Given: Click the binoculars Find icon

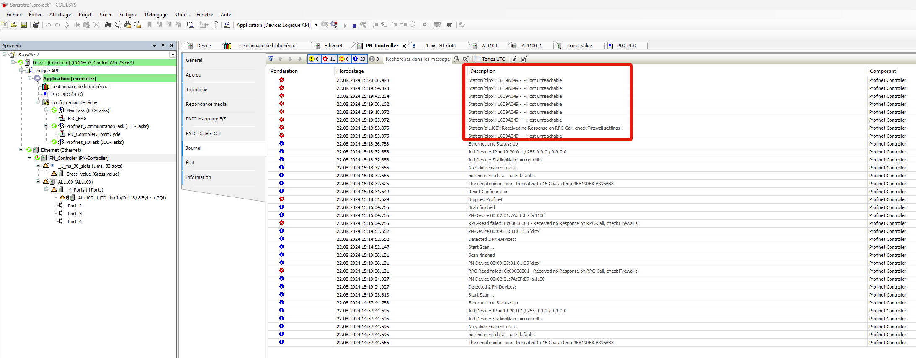Looking at the screenshot, I should pos(108,25).
